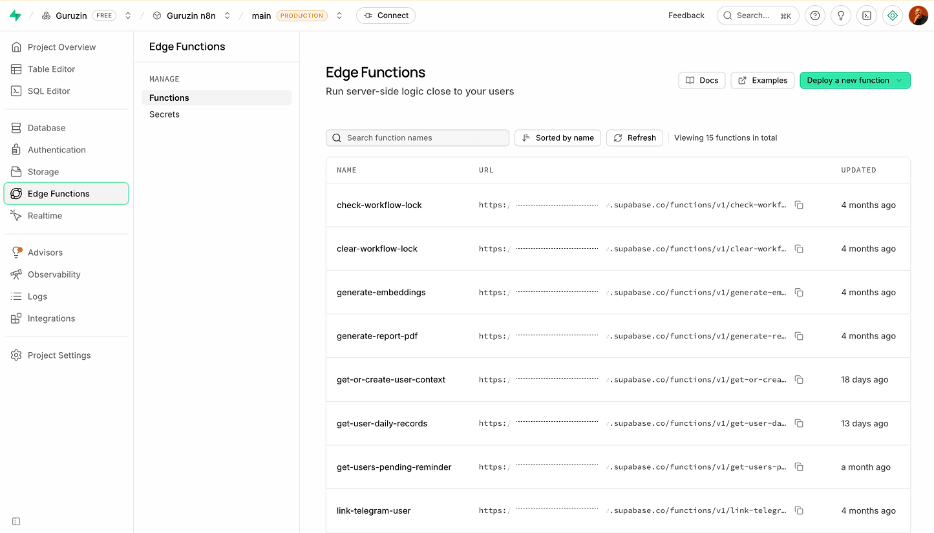Refresh the functions list
Viewport: 934px width, 533px height.
coord(634,138)
